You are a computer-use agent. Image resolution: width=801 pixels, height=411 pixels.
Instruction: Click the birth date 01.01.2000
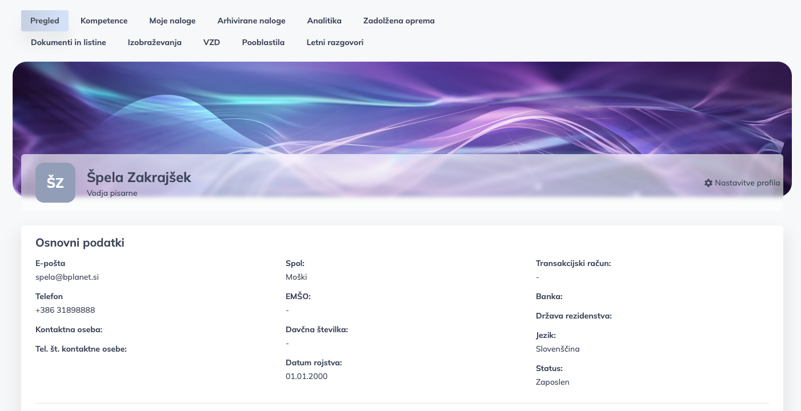pyautogui.click(x=306, y=376)
